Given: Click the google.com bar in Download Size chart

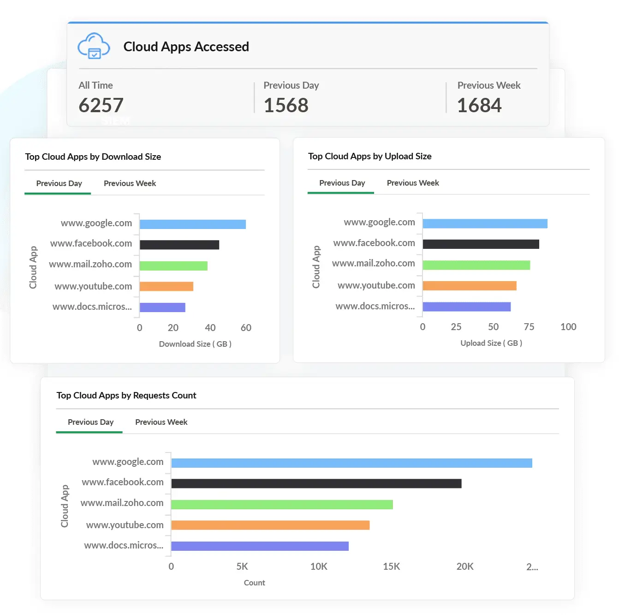Looking at the screenshot, I should tap(193, 224).
